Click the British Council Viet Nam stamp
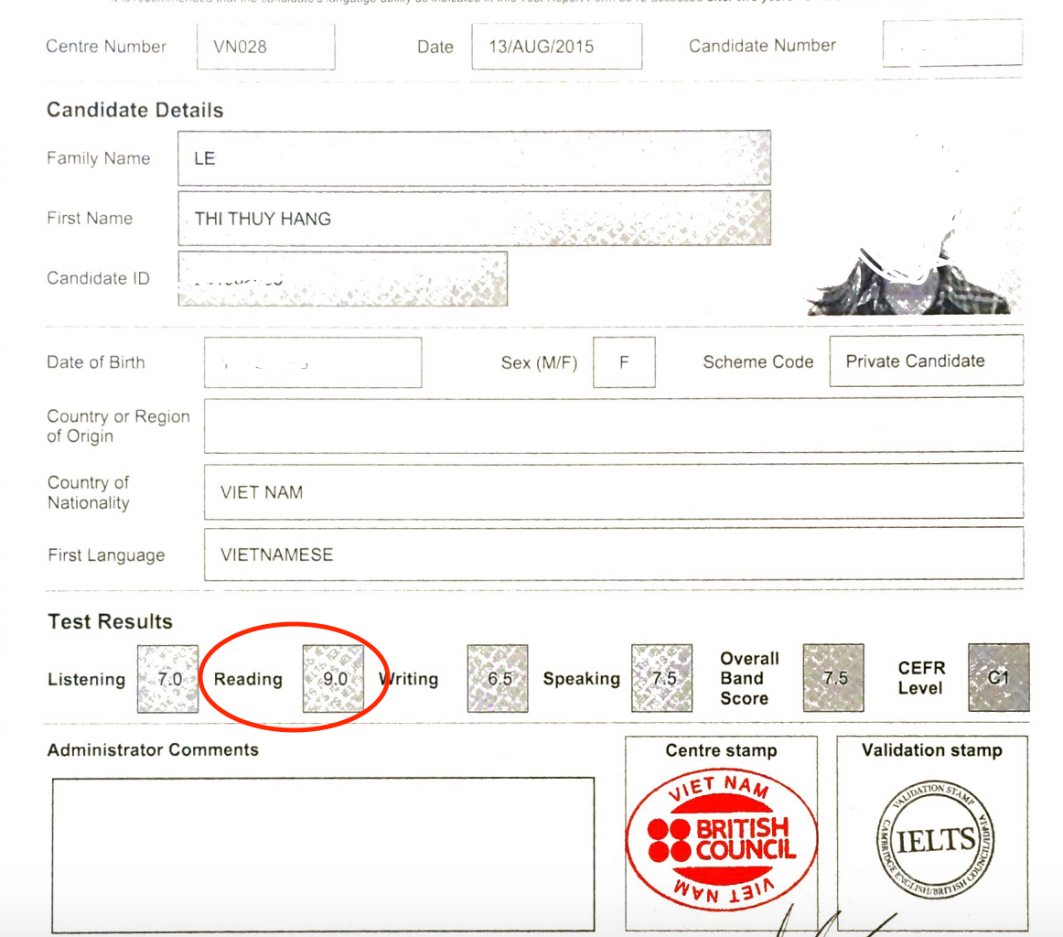This screenshot has width=1063, height=937. click(721, 839)
